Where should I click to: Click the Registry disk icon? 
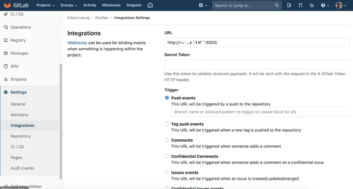click(6, 40)
